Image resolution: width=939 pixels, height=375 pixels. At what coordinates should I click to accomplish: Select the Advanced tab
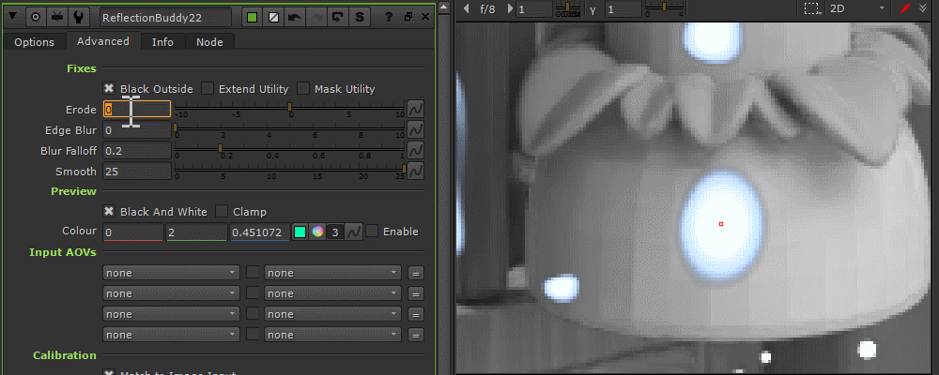tap(103, 41)
